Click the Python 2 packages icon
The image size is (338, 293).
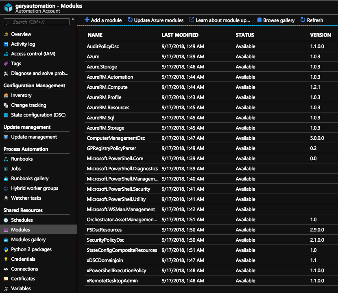coord(6,249)
